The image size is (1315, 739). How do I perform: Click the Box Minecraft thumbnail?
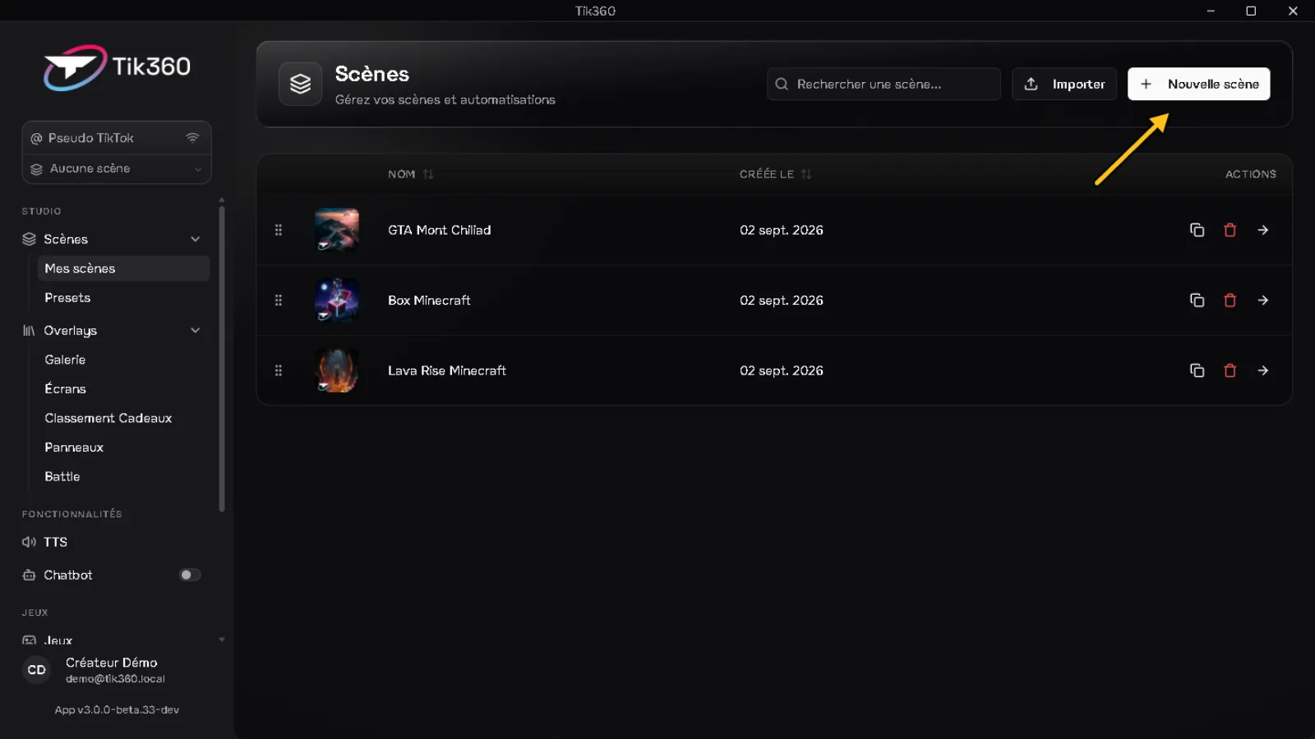click(x=337, y=301)
